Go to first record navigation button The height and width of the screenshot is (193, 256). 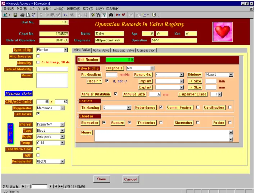pos(23,187)
